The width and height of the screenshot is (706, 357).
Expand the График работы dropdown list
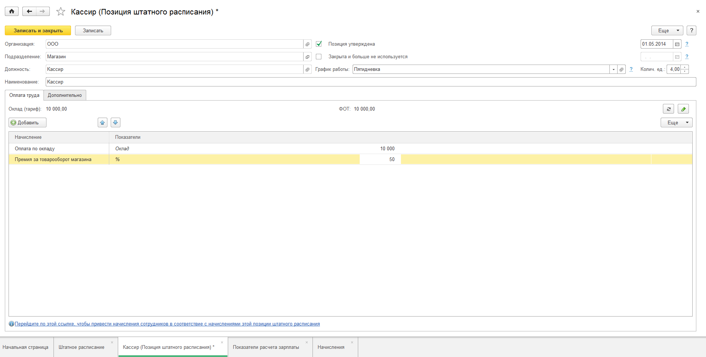pos(613,69)
